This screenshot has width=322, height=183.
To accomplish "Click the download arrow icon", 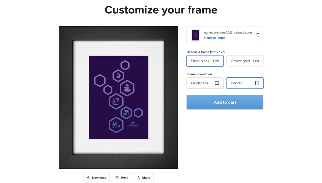I will pyautogui.click(x=89, y=178).
